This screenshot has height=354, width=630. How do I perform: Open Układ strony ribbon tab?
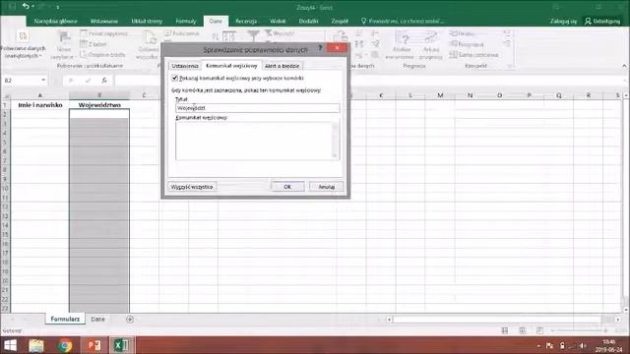(147, 21)
